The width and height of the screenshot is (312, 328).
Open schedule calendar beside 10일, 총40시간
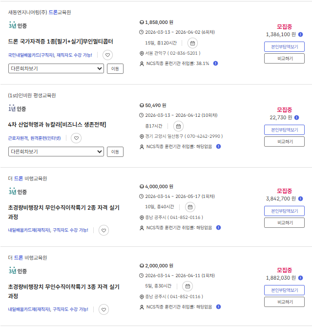coord(190,207)
